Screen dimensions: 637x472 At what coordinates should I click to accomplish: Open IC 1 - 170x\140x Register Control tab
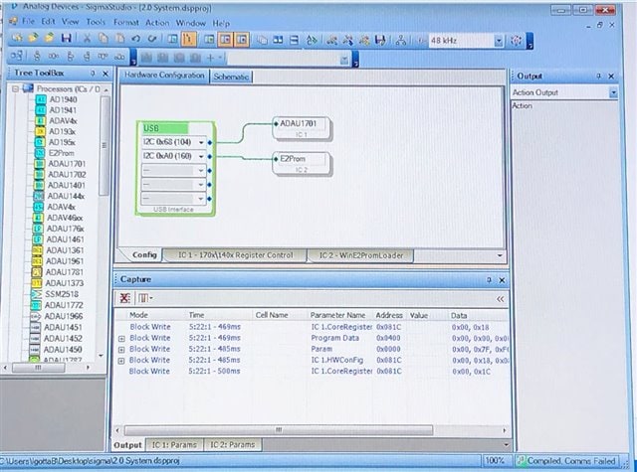click(235, 255)
